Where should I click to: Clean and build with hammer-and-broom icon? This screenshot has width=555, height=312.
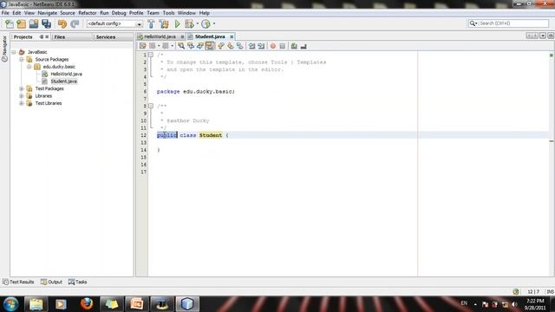pos(164,23)
